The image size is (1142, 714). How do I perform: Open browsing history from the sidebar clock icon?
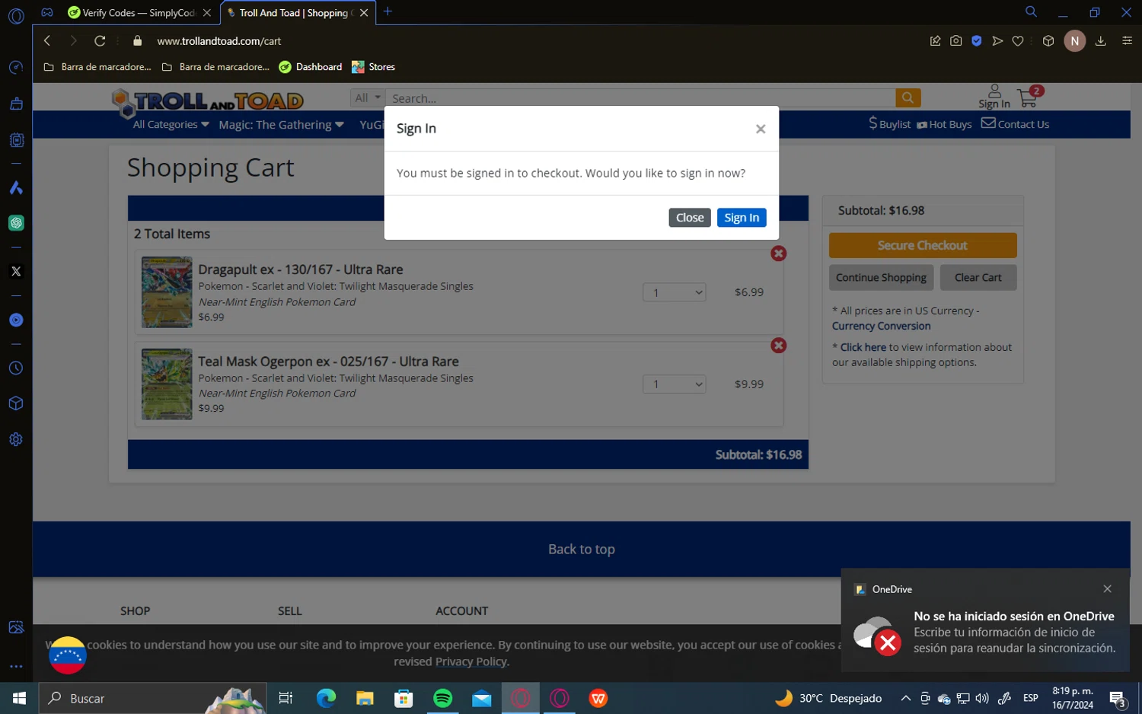pyautogui.click(x=16, y=368)
